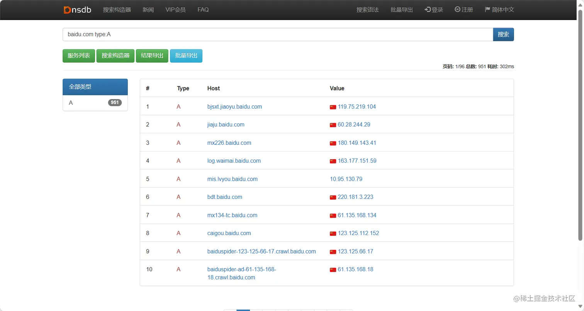Open host jiaju.baidu.com
Screen dimensions: 584x311
226,124
